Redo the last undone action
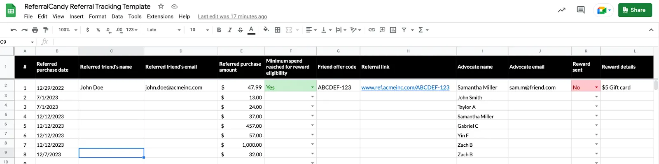The height and width of the screenshot is (164, 659). pyautogui.click(x=24, y=30)
